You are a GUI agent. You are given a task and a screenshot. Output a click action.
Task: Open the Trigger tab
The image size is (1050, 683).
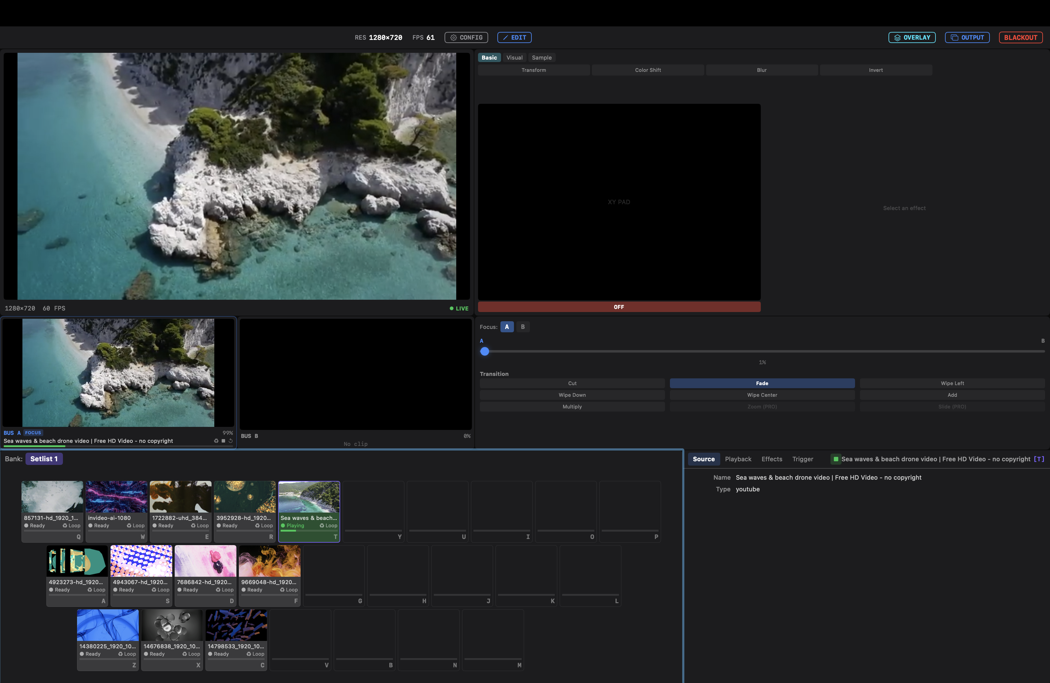[803, 459]
